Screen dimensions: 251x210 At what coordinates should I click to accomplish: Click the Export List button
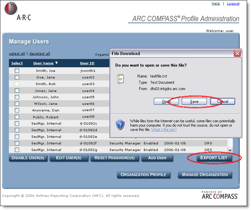click(214, 158)
